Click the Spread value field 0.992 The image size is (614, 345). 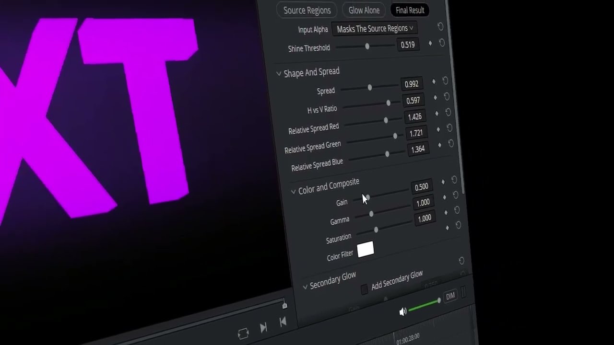tap(412, 84)
